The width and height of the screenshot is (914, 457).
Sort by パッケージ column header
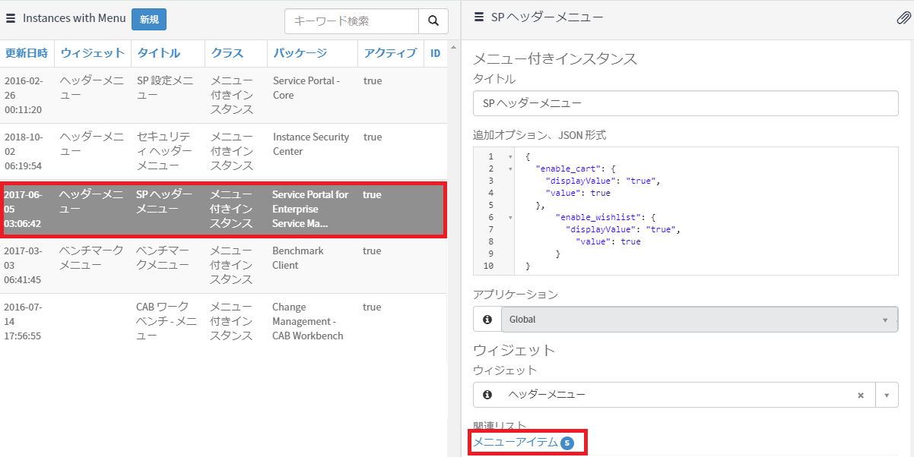(x=300, y=53)
